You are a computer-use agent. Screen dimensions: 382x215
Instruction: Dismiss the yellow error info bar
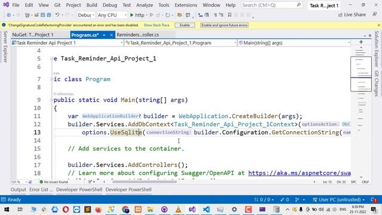pos(378,25)
